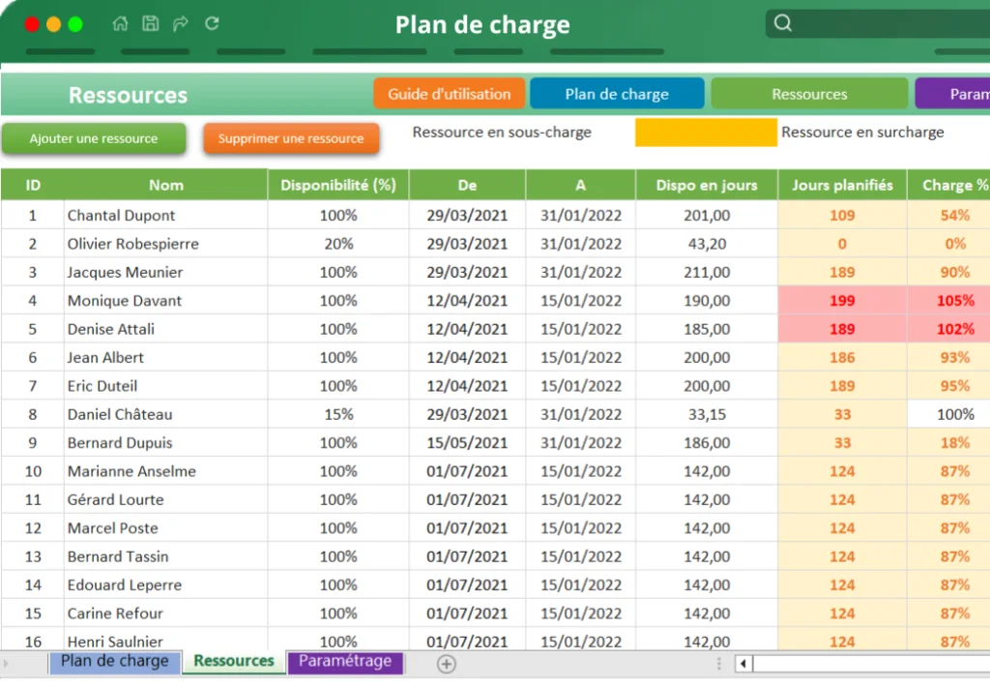The height and width of the screenshot is (689, 990).
Task: Click the green Ressources navigation button
Action: pyautogui.click(x=809, y=94)
